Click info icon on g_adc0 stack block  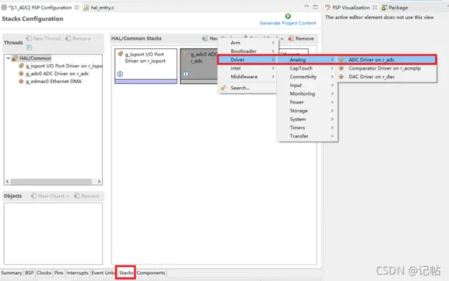click(x=186, y=74)
